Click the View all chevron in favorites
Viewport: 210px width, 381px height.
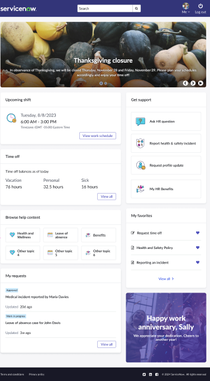tap(173, 279)
